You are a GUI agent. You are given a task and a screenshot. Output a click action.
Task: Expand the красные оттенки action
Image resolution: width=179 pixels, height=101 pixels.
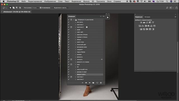76,35
